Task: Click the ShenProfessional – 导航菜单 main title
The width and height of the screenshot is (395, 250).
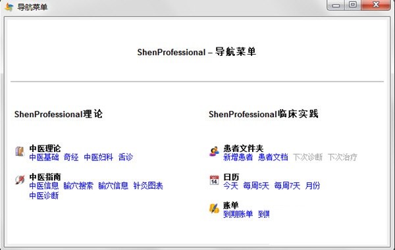Action: coord(197,52)
